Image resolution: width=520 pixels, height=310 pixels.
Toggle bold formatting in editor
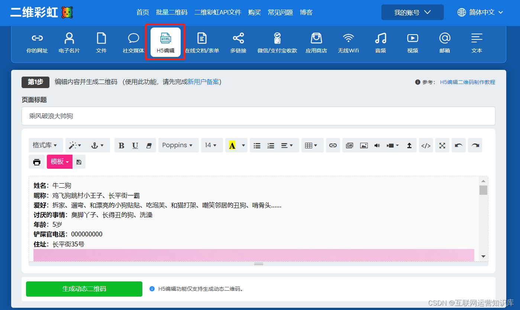[x=121, y=145]
